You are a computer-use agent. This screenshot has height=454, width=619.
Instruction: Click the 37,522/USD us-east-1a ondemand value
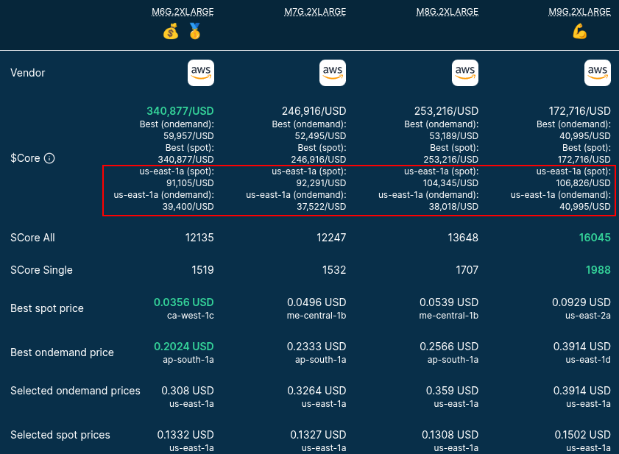point(322,207)
